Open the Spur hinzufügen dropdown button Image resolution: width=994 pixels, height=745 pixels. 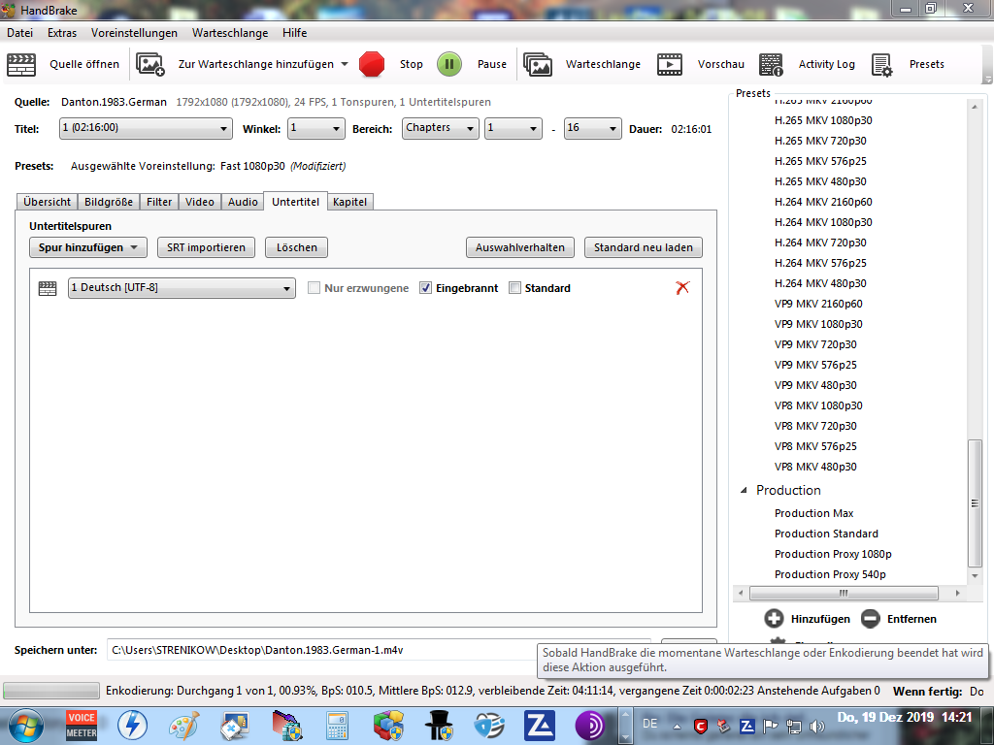(88, 247)
